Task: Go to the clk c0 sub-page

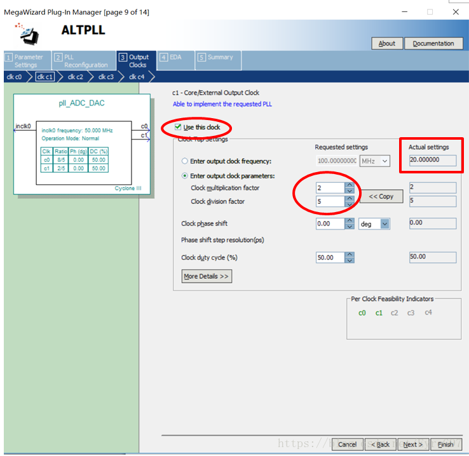Action: (14, 77)
